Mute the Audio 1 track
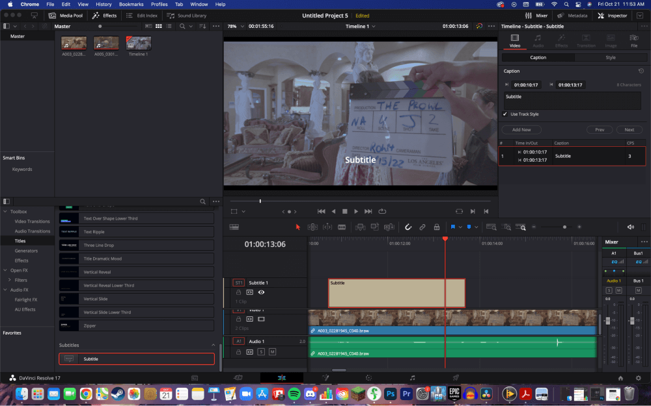The height and width of the screenshot is (406, 651). point(272,351)
